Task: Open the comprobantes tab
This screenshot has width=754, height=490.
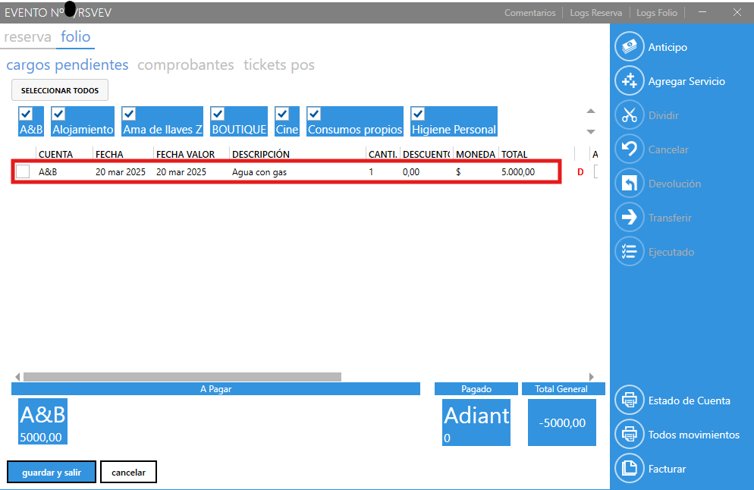Action: [186, 65]
